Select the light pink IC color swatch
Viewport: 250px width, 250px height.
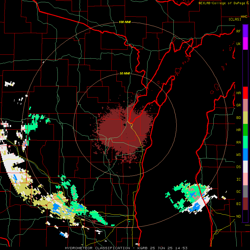click(x=245, y=179)
